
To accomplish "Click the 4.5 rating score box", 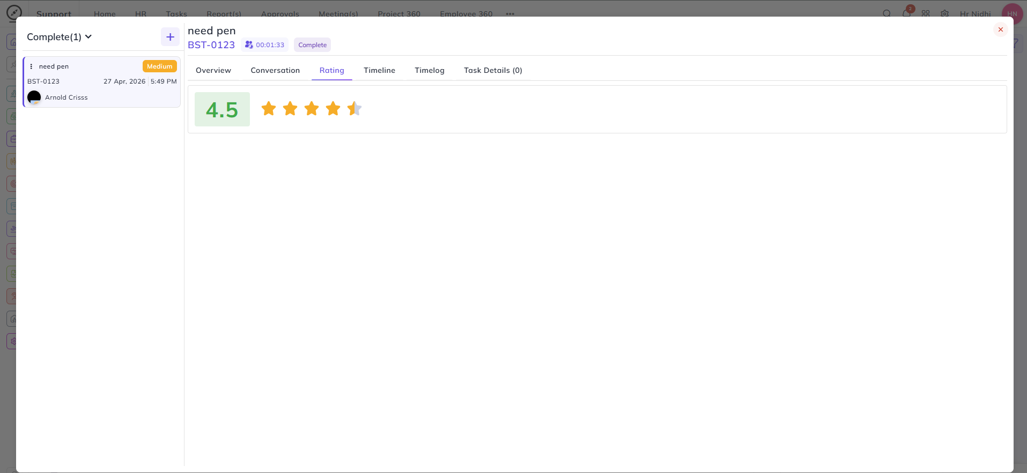I will pyautogui.click(x=222, y=109).
